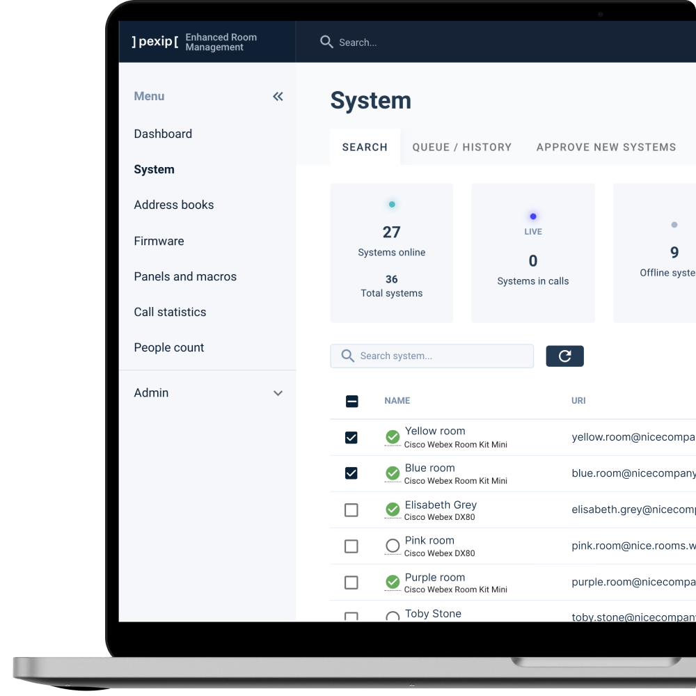Open the Pink room system link
This screenshot has width=696, height=696.
click(x=429, y=541)
